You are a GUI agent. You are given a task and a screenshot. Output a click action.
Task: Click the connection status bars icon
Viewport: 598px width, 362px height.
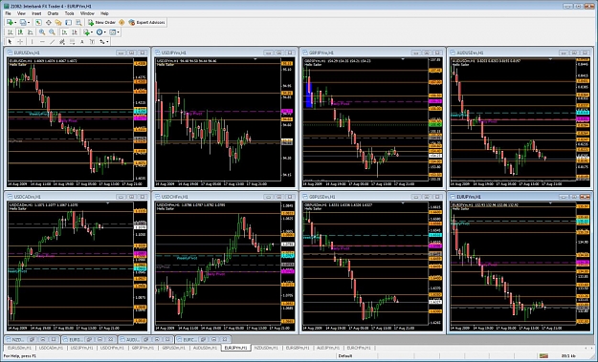point(543,356)
